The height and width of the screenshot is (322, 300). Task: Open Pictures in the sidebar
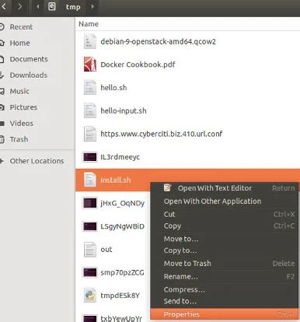[23, 107]
